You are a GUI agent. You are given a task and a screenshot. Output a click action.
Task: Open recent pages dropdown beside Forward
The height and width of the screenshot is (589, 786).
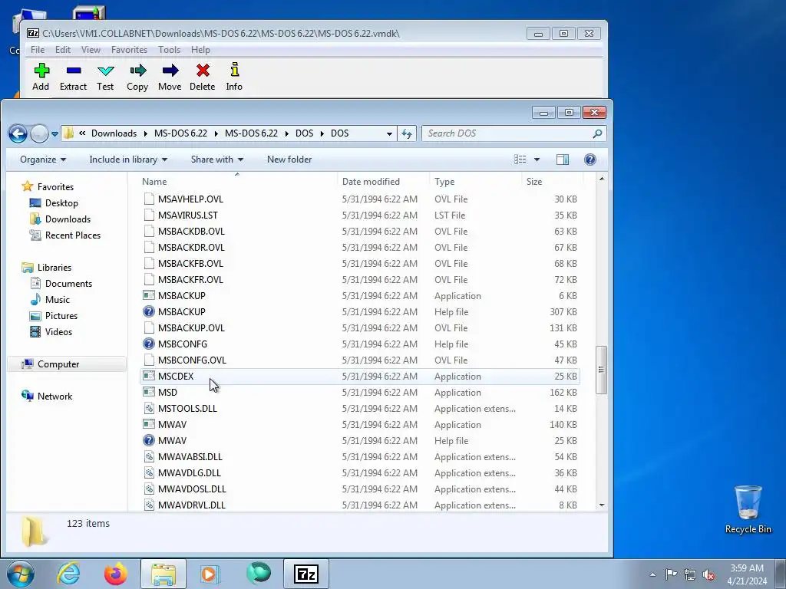coord(54,134)
